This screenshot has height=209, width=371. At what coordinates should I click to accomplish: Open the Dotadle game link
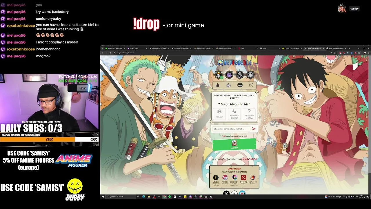coord(243,179)
